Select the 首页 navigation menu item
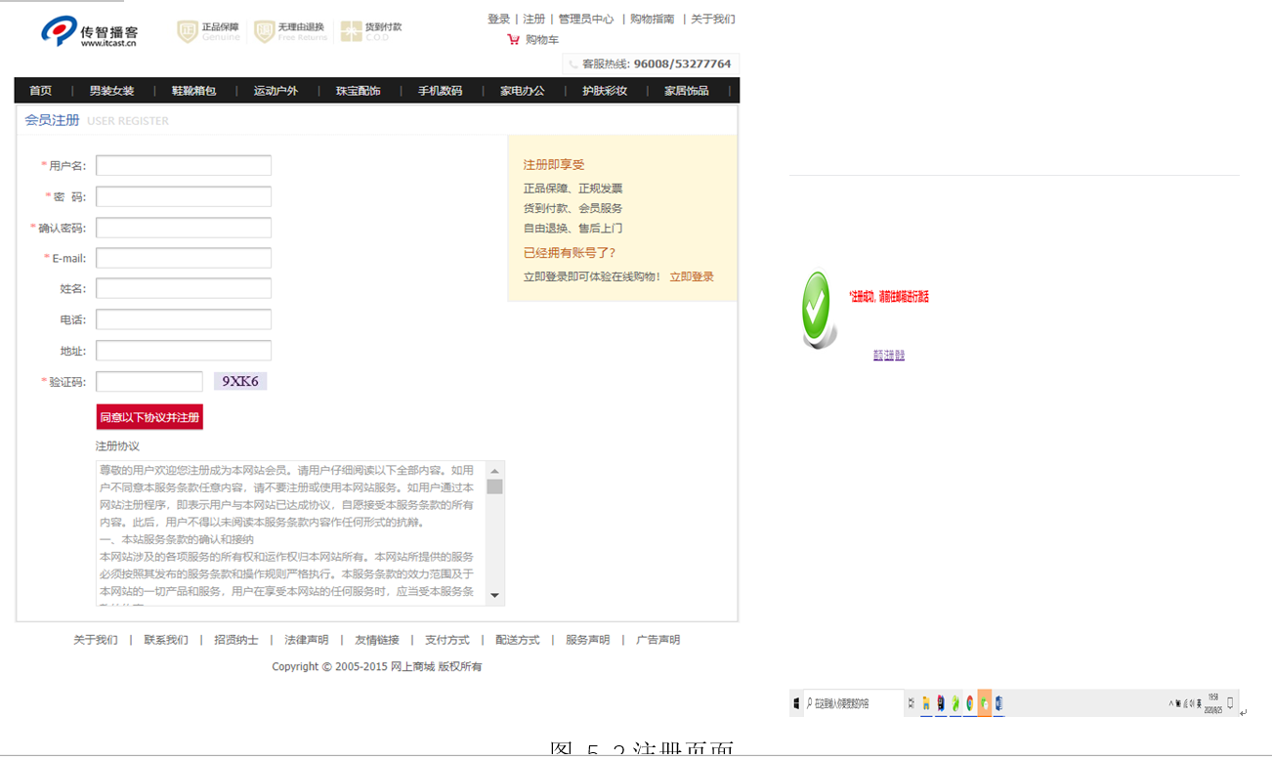 tap(40, 90)
